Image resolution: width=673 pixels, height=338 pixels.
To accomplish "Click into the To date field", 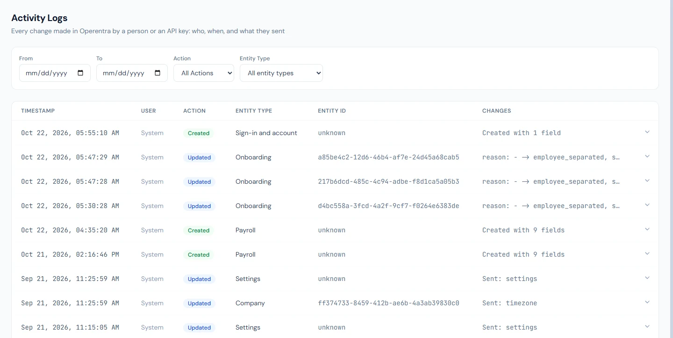I will pyautogui.click(x=132, y=73).
